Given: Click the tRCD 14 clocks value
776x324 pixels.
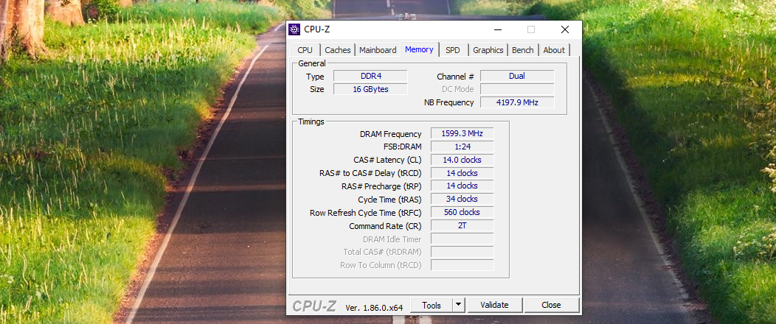Looking at the screenshot, I should (x=463, y=173).
